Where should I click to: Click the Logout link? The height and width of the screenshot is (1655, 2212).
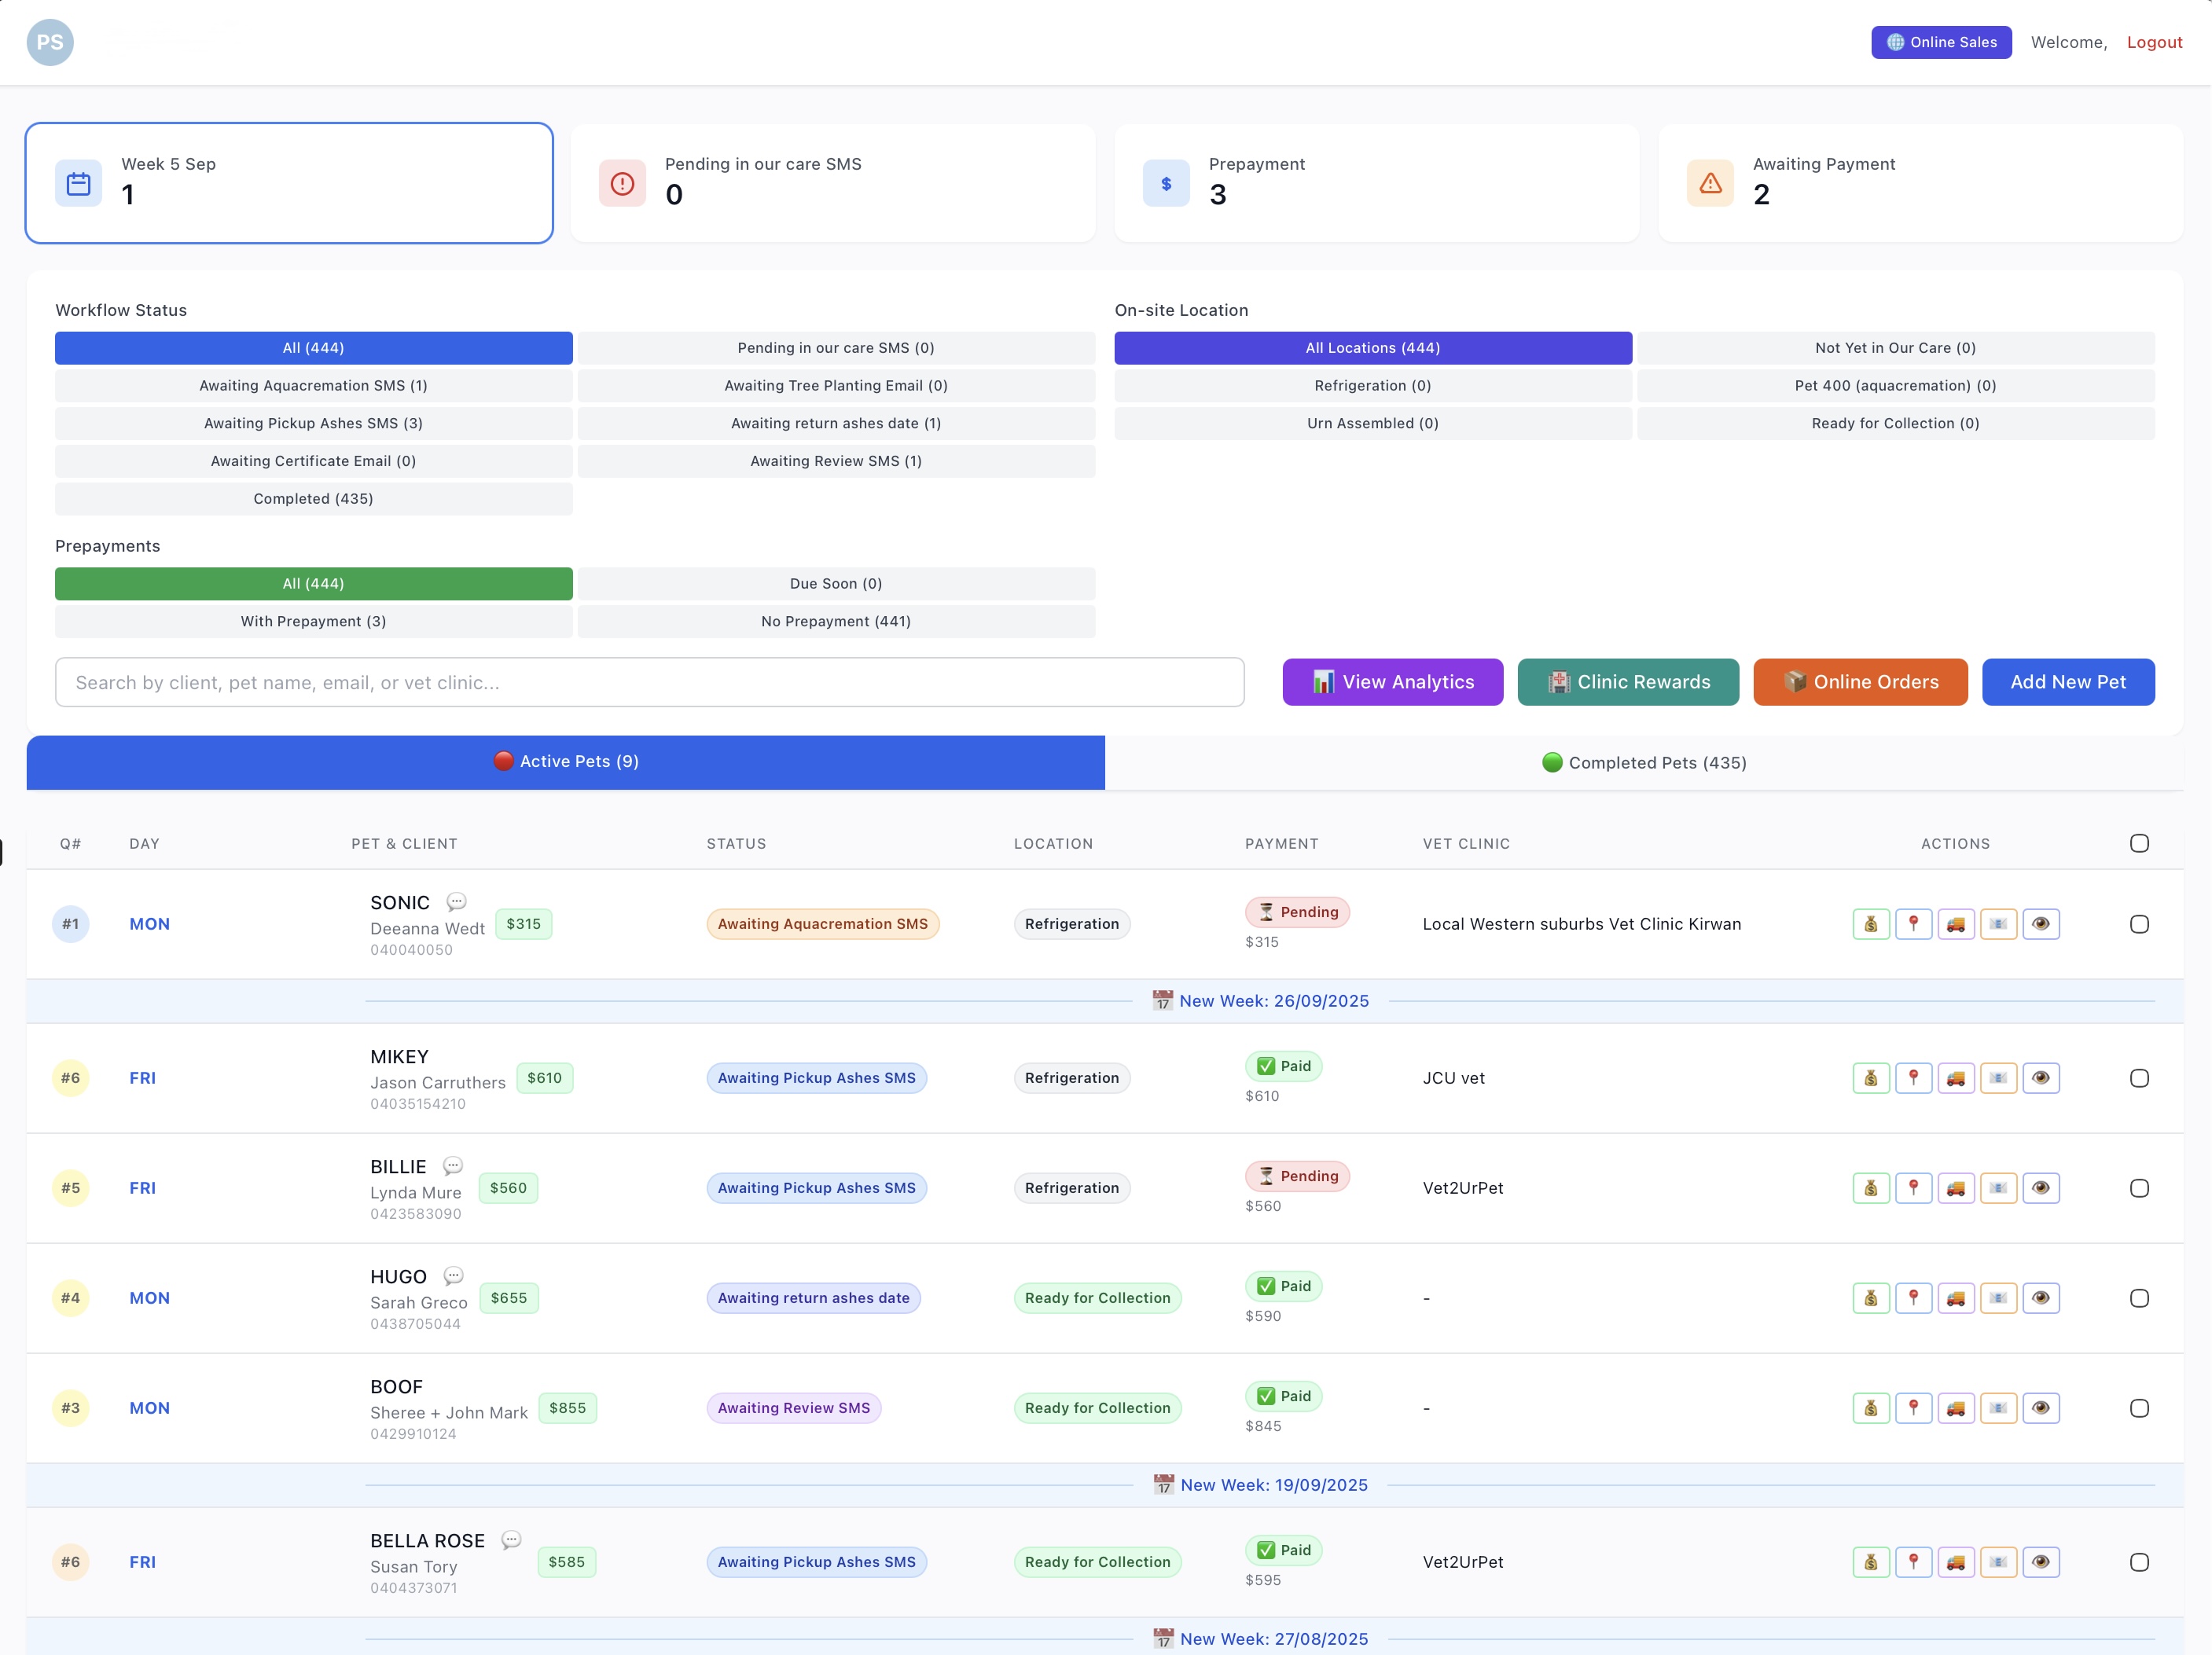click(x=2154, y=42)
